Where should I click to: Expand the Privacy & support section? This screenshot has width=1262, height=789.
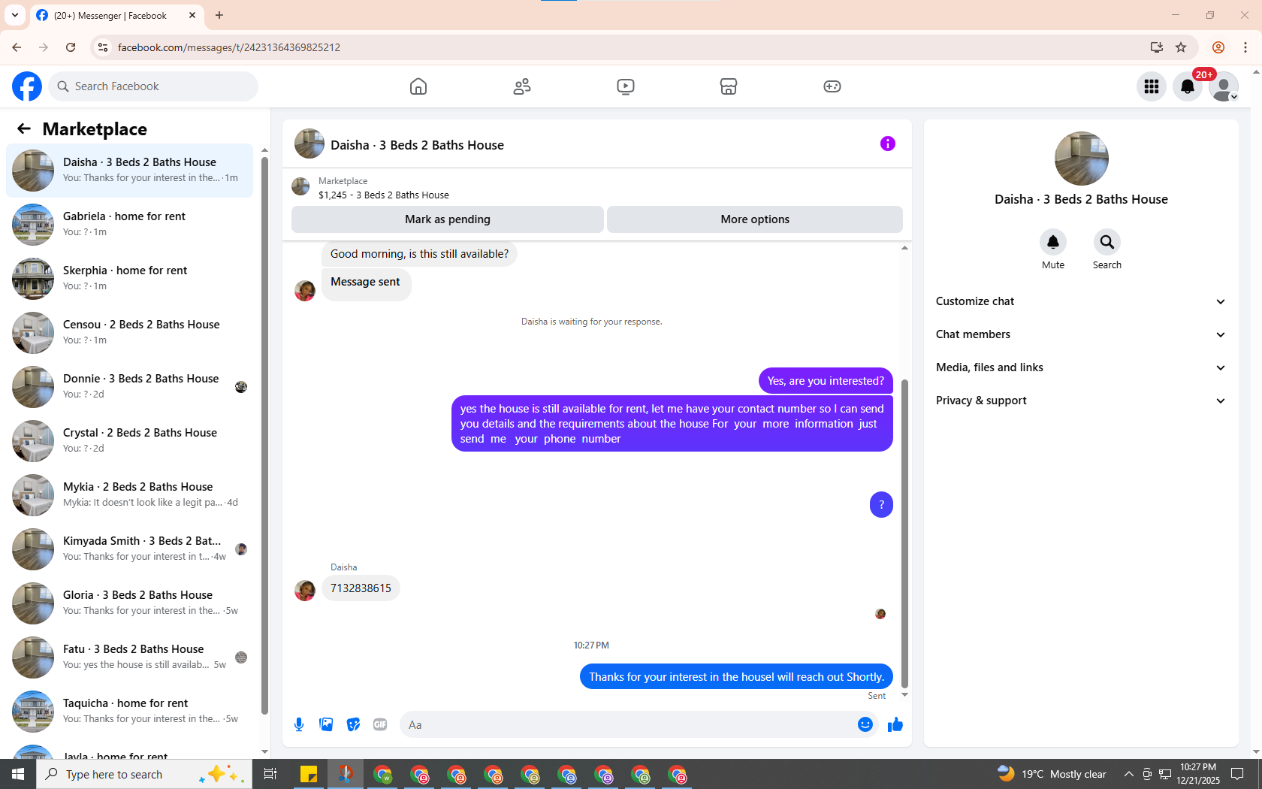(x=1082, y=401)
